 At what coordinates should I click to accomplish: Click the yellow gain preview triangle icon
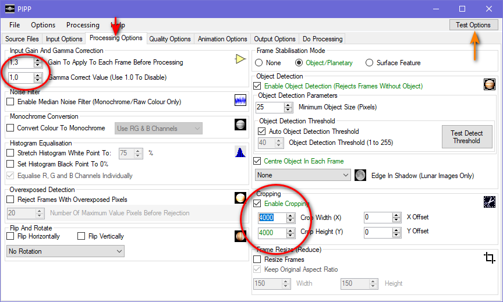point(240,59)
